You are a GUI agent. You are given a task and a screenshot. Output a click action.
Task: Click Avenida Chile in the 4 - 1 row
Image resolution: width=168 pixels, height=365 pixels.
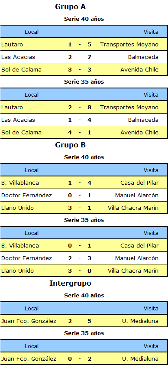(x=139, y=133)
